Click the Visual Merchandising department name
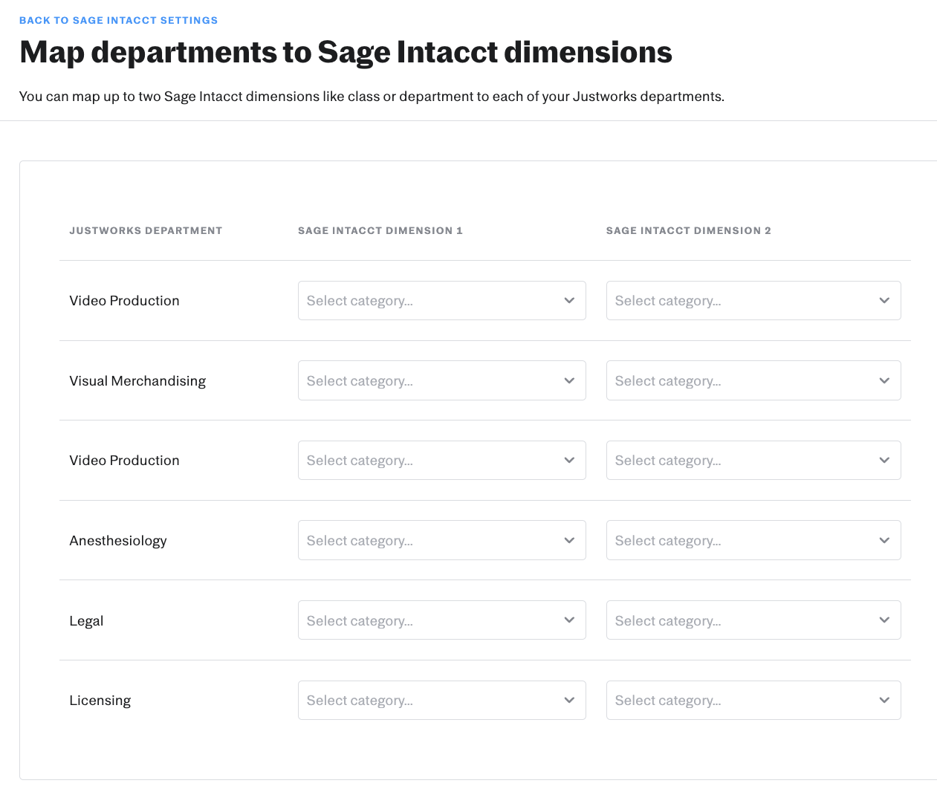 (x=137, y=381)
